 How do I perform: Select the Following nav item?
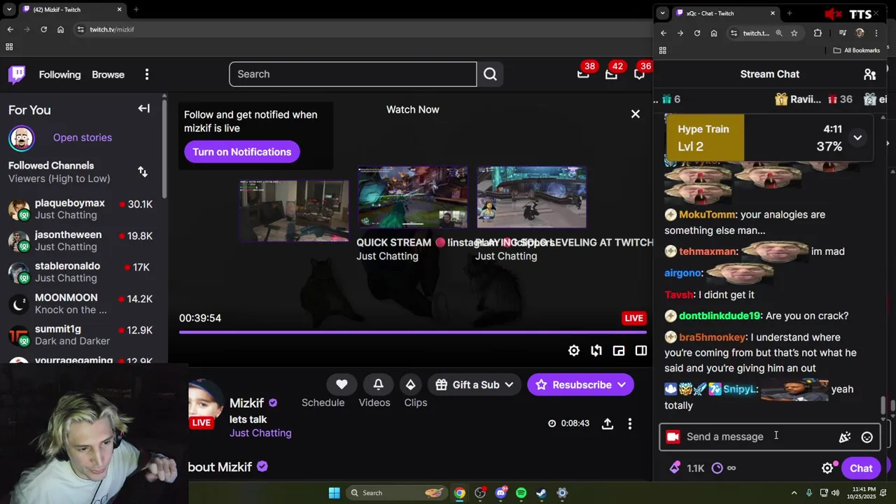(59, 74)
